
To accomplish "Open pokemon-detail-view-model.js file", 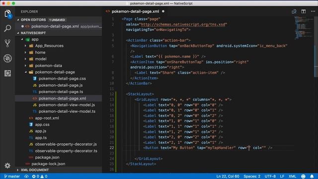I will 67,105.
